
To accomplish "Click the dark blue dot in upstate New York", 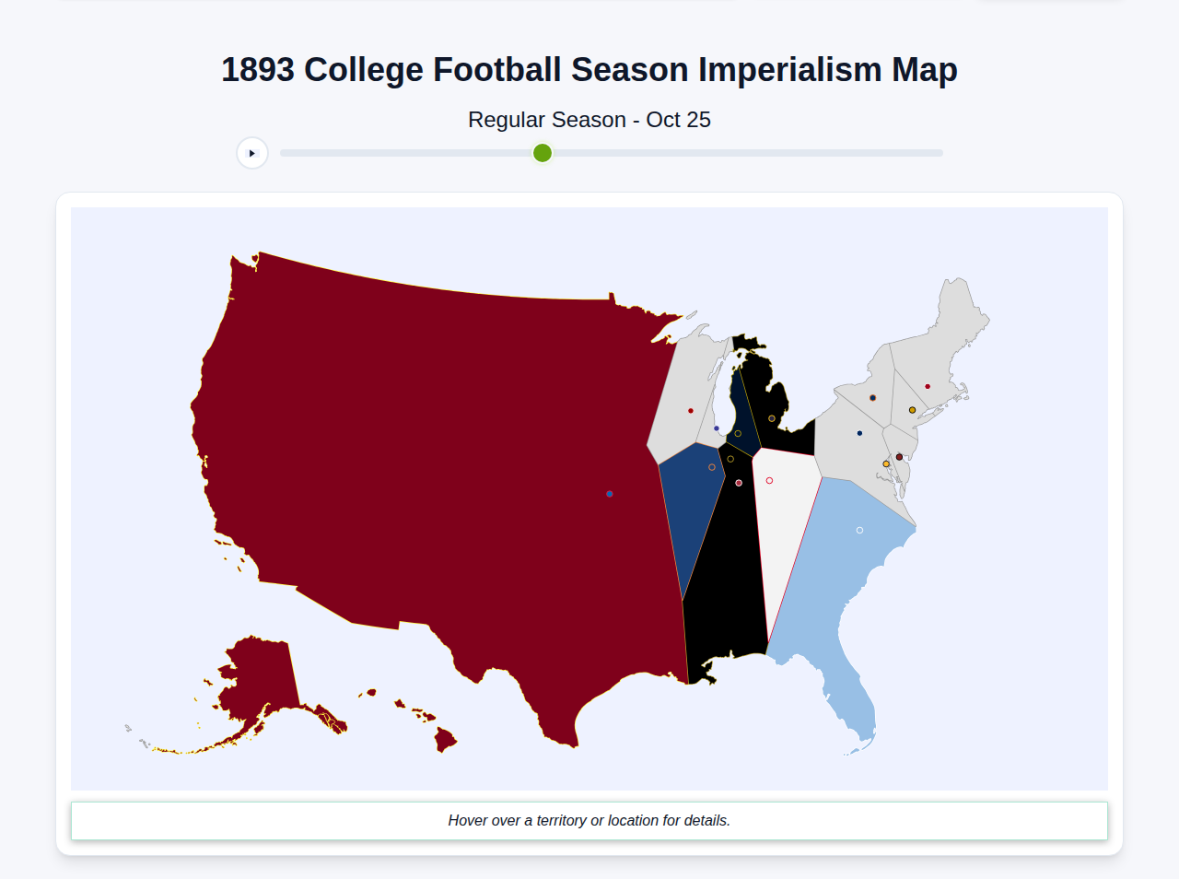I will tap(859, 433).
